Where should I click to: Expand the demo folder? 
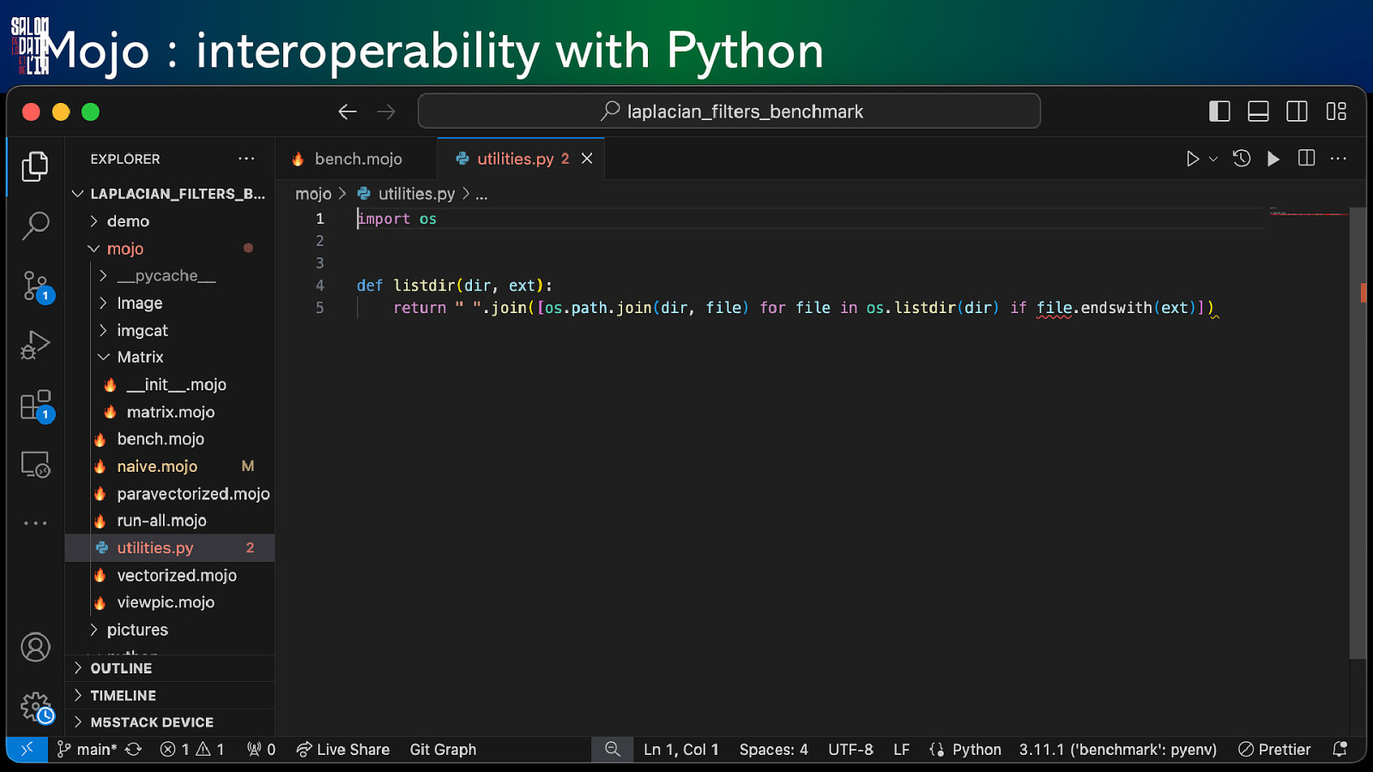point(170,221)
